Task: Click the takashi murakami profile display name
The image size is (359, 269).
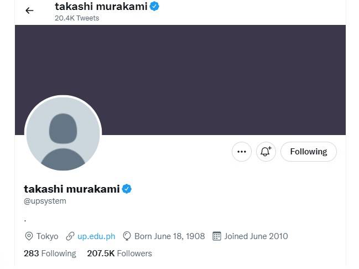Action: pos(71,189)
